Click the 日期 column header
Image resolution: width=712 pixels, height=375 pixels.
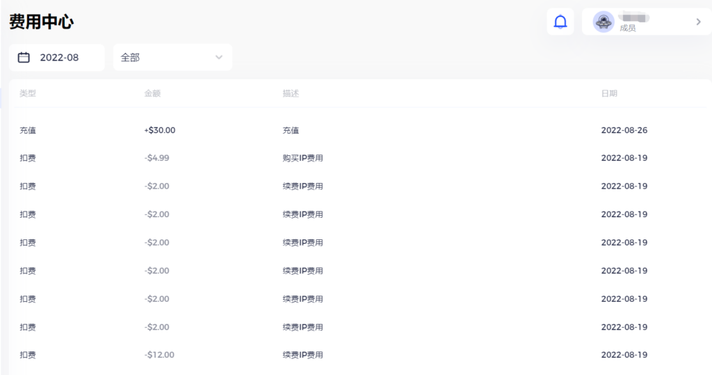pos(609,93)
